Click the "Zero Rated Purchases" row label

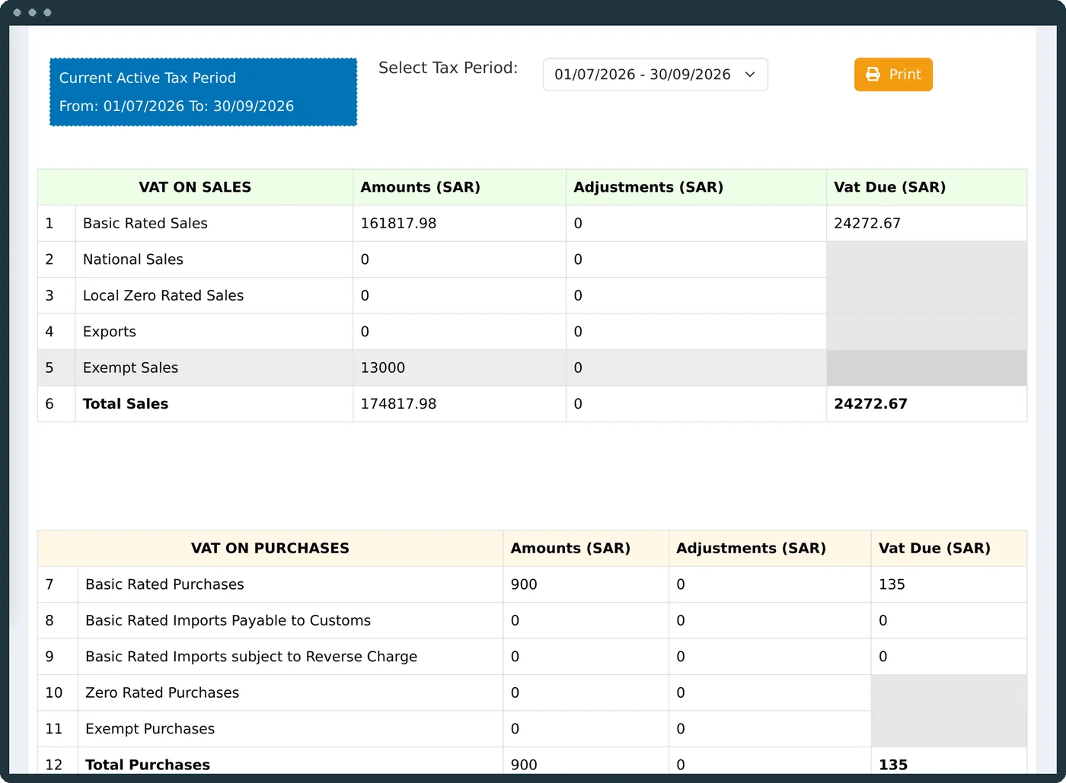[x=162, y=693]
